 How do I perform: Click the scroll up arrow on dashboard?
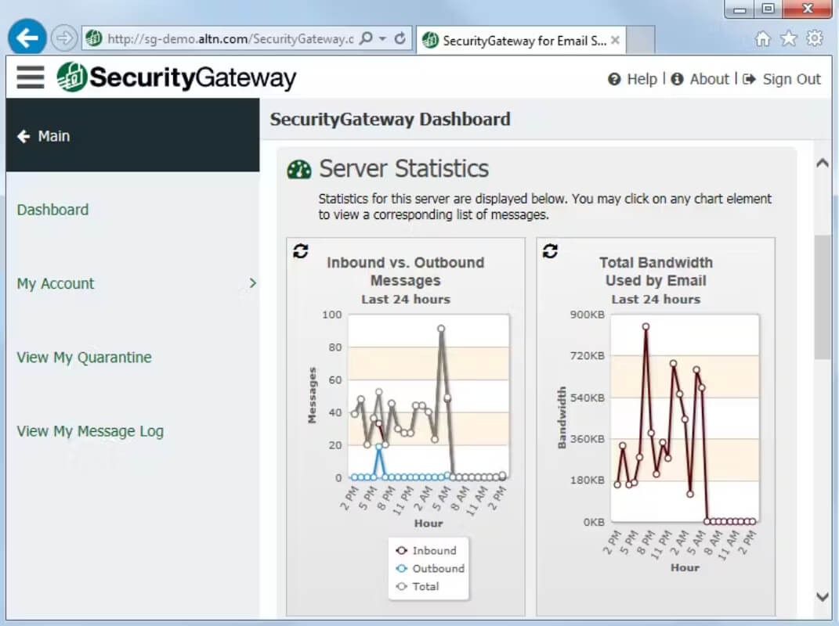click(x=823, y=163)
